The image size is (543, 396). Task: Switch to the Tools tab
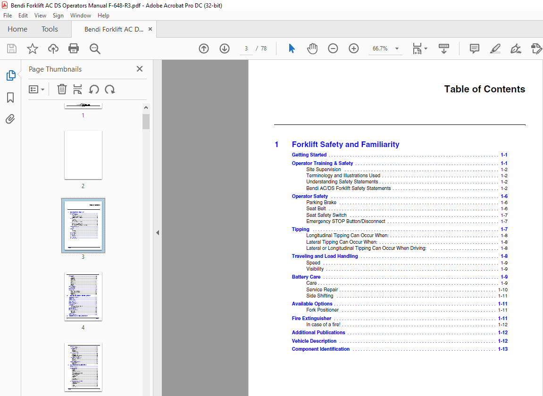[x=50, y=29]
